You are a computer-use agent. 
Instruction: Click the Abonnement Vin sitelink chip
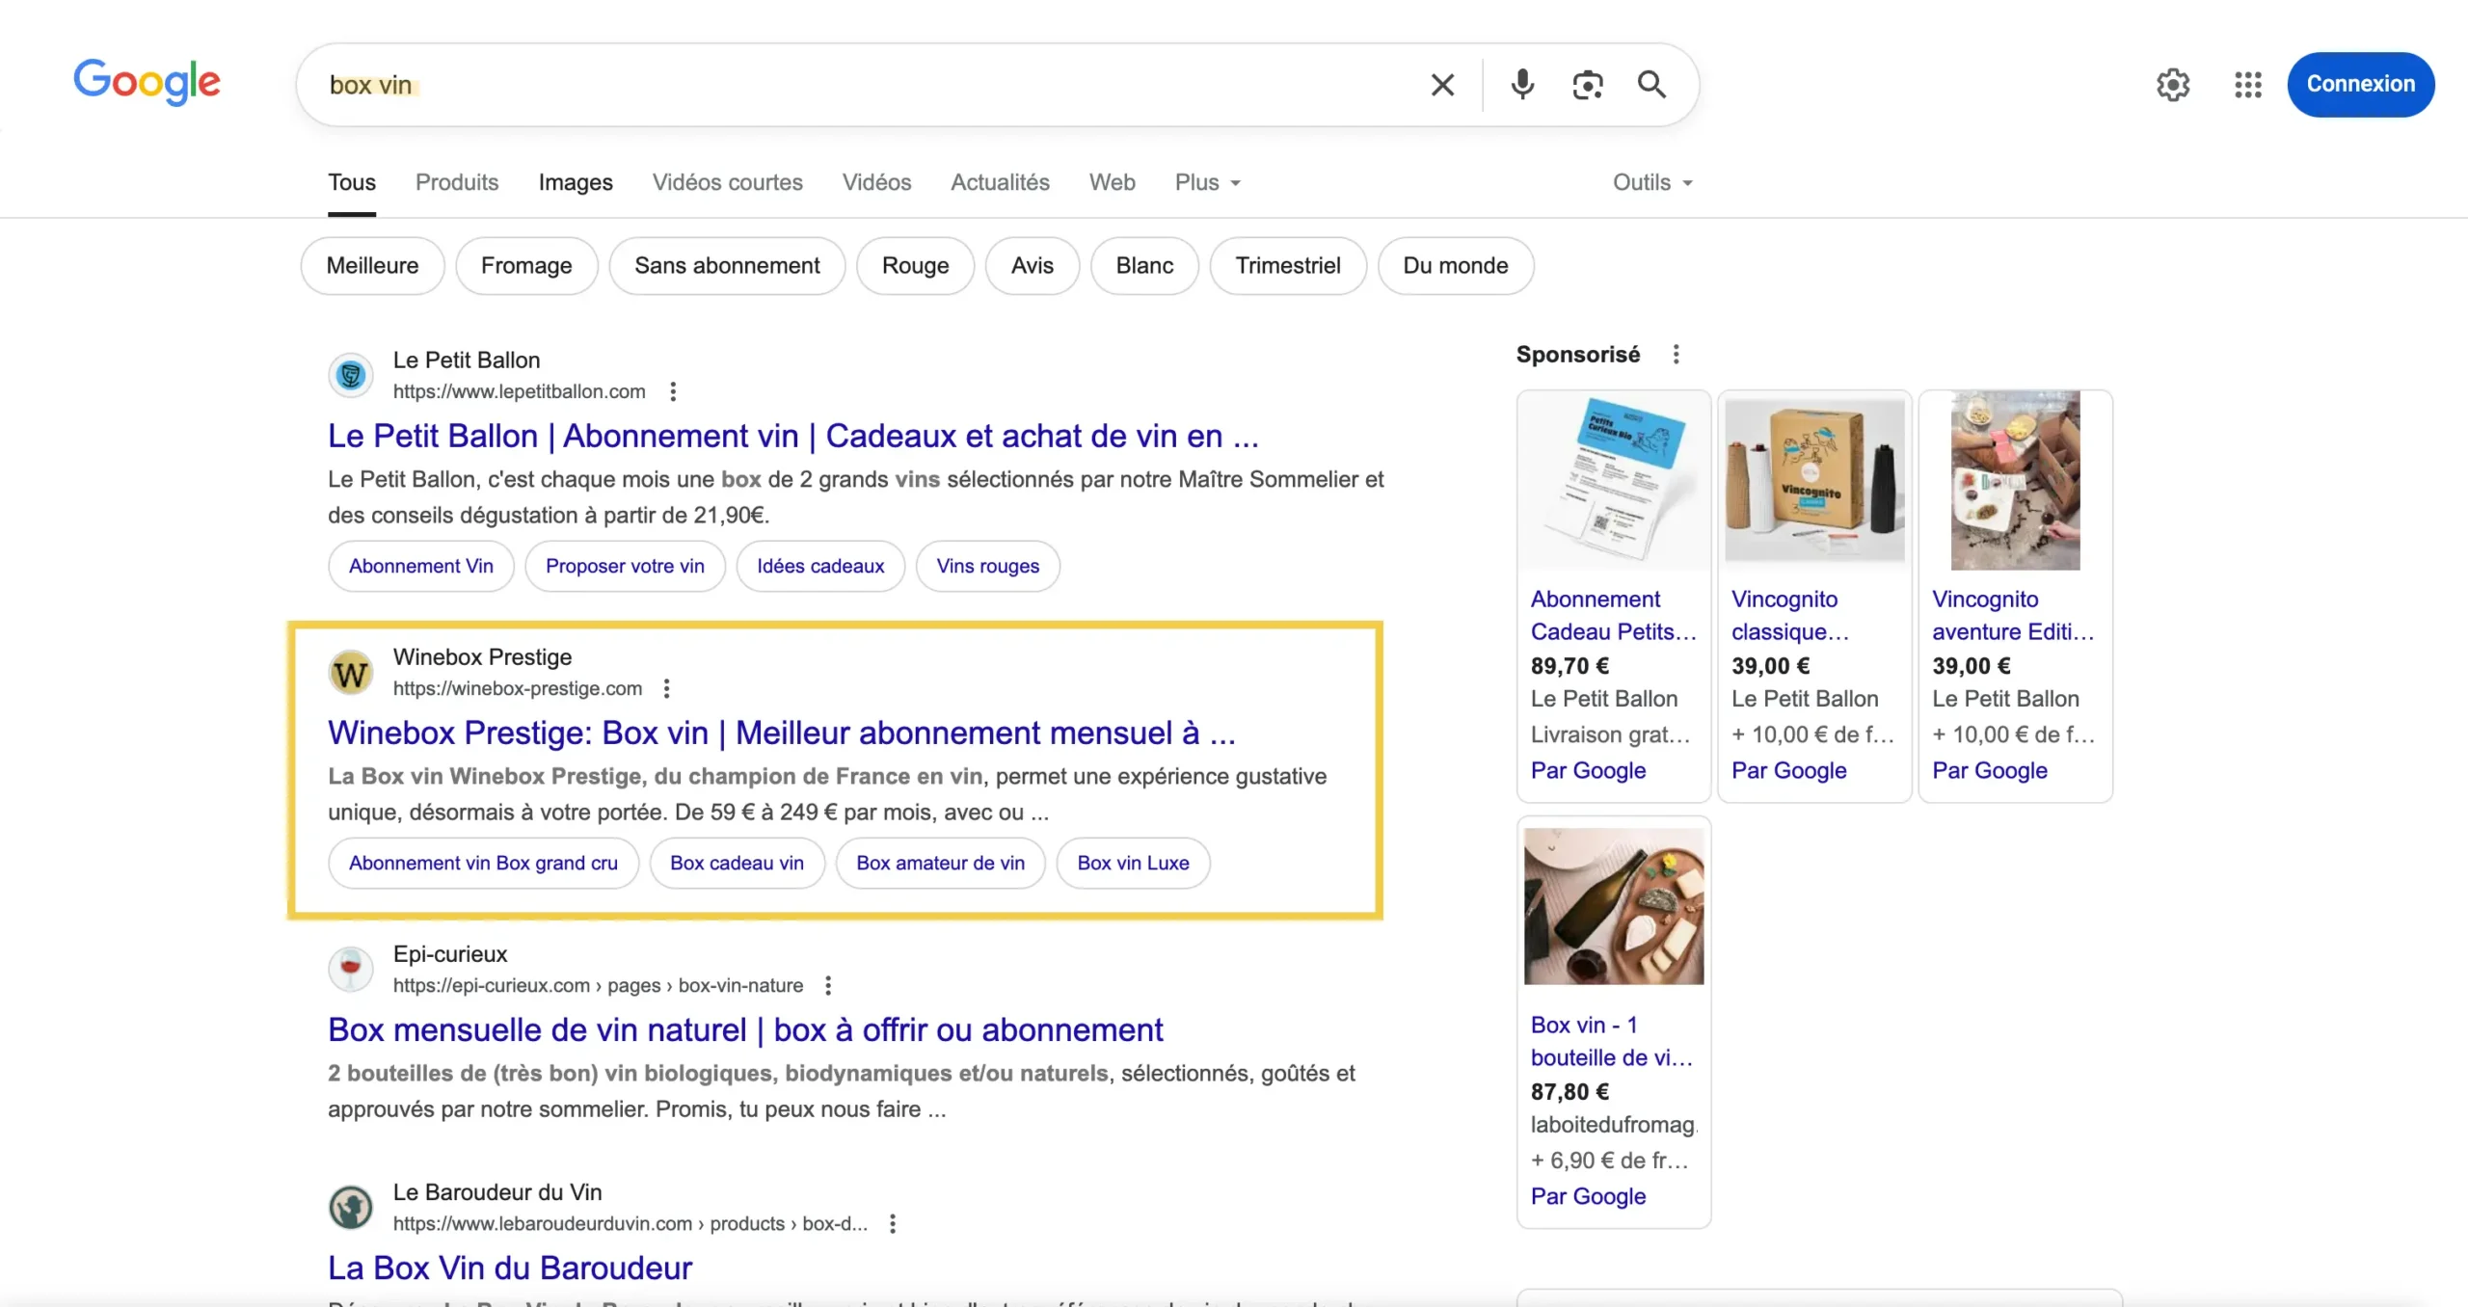[x=420, y=566]
